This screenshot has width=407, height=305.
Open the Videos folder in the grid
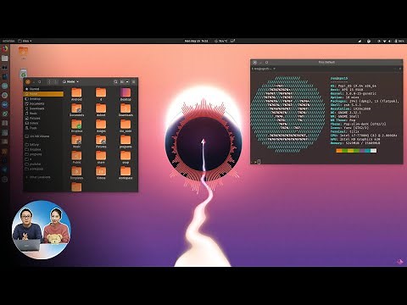click(x=101, y=173)
